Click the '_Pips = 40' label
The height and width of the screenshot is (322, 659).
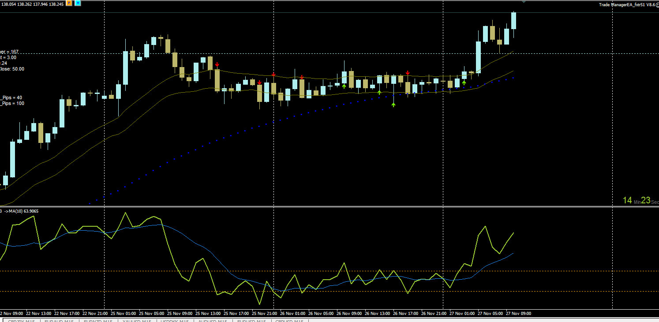(11, 97)
